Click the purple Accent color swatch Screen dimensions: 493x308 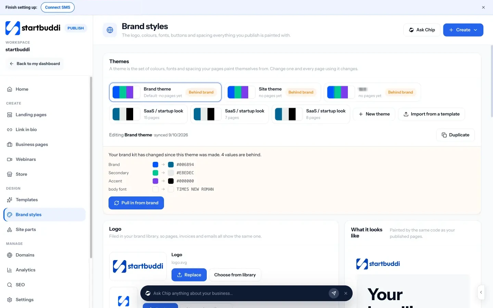pos(155,181)
